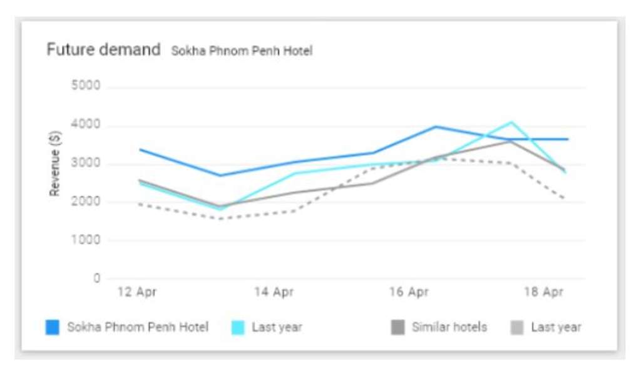
Task: Click the 5000 value on the revenue axis
Action: (87, 86)
